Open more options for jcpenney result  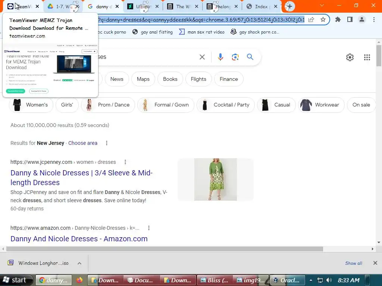click(x=125, y=162)
